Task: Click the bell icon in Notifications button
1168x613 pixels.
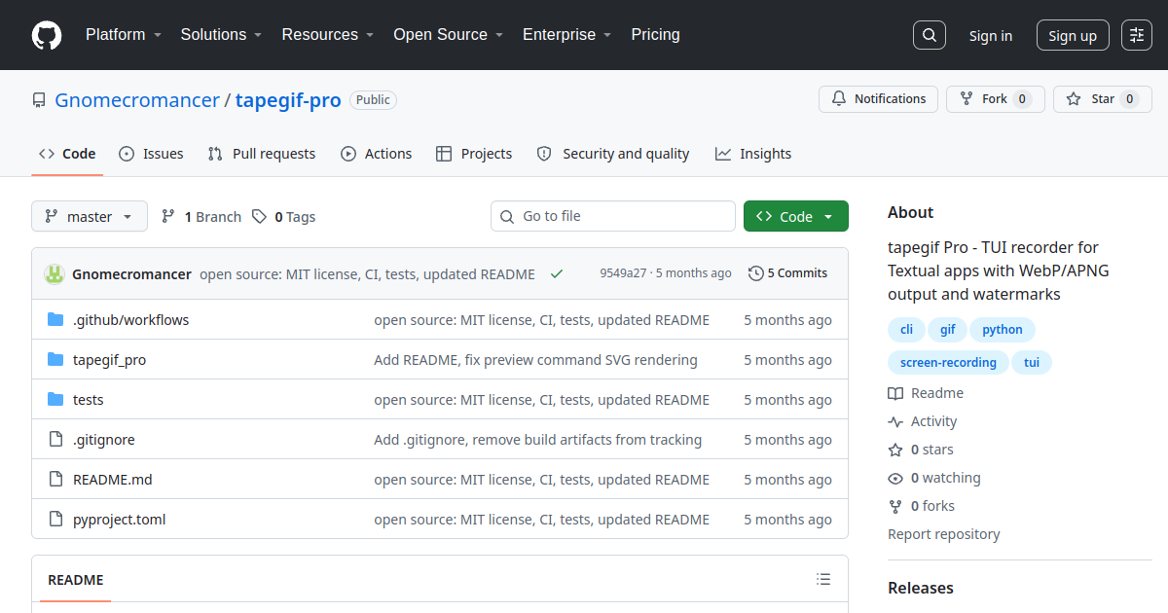Action: (x=839, y=99)
